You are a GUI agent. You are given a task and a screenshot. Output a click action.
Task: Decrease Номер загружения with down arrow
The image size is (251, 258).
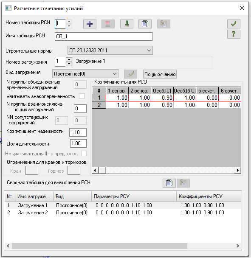[69, 64]
